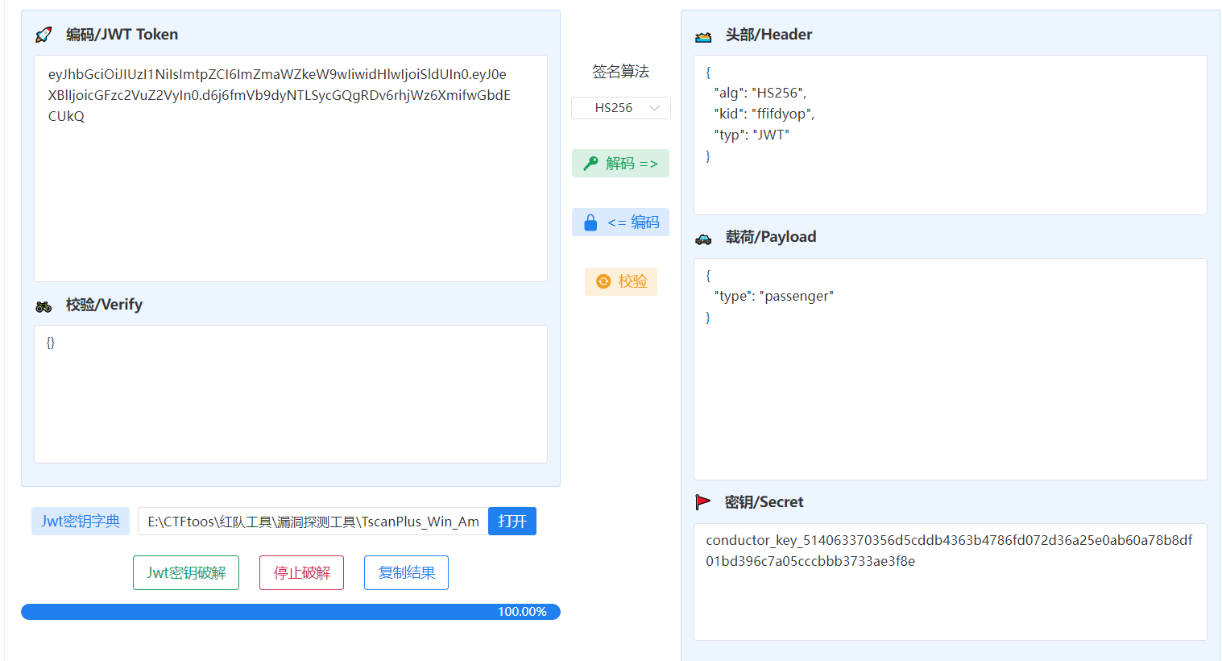This screenshot has height=661, width=1222.
Task: Click the ship icon beside 头部/Header
Action: pos(703,36)
